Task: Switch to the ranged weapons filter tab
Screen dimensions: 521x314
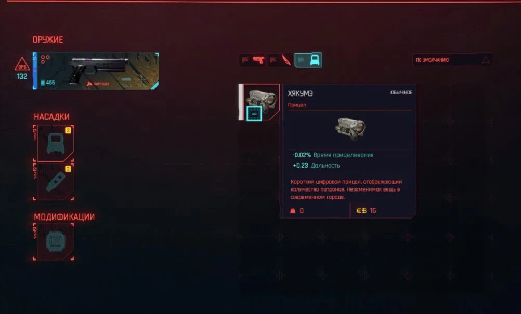Action: point(252,60)
